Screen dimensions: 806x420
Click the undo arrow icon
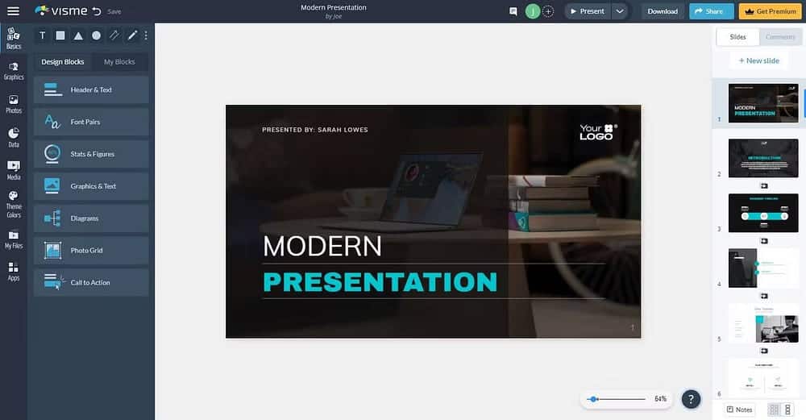click(x=97, y=11)
